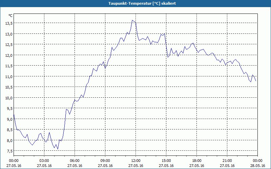Click the chart title 'Taupunkt-Temperatur [°C] skaliert'
Image resolution: width=271 pixels, height=169 pixels.
click(142, 3)
